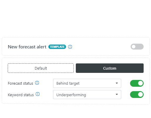Click the New forecast alert heading

click(x=27, y=47)
